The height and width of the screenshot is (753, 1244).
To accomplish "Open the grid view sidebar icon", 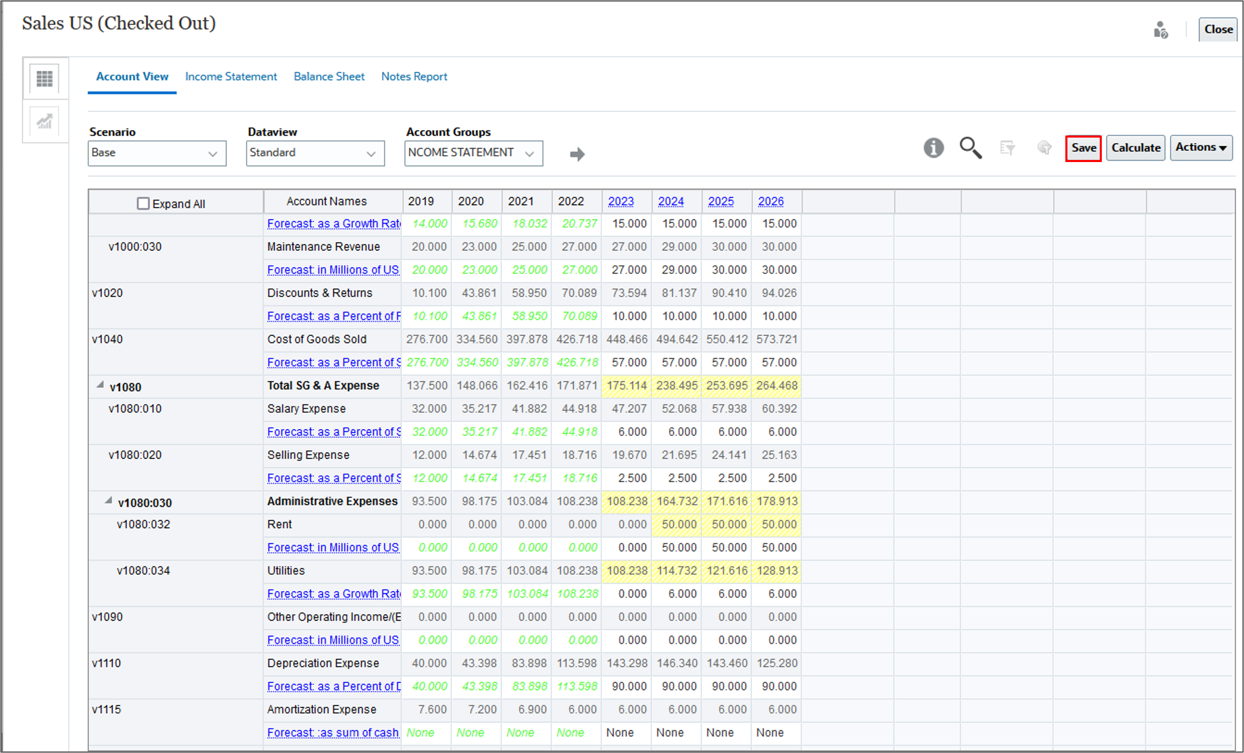I will click(44, 79).
